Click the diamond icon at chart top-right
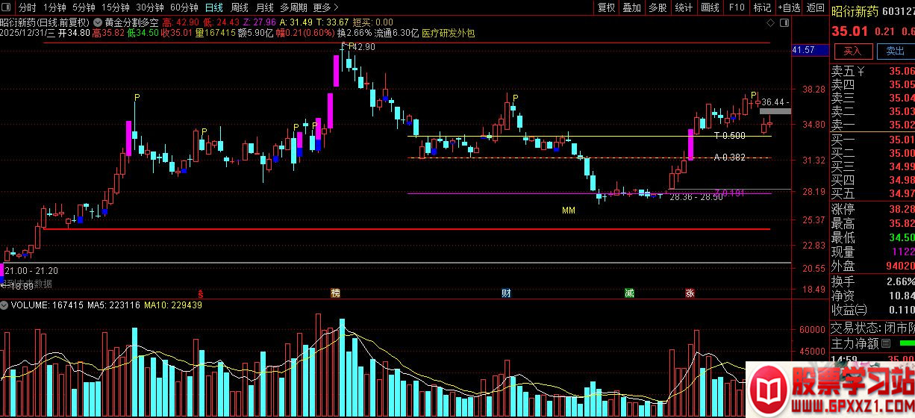The image size is (915, 418). pos(771,23)
